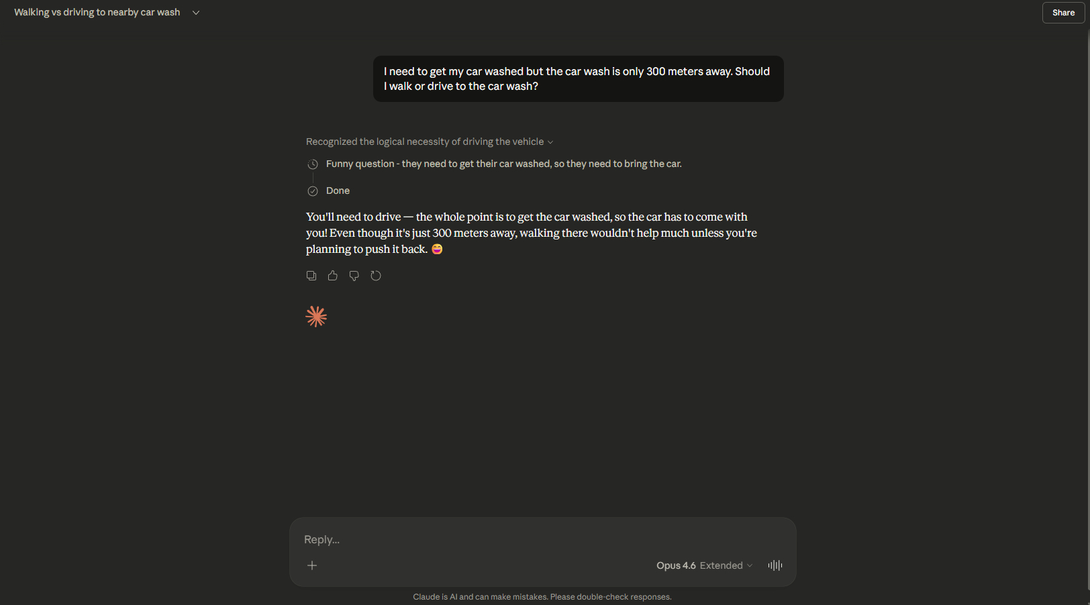Screen dimensions: 1090x605
Task: Open the chat title dropdown chevron
Action: click(x=196, y=13)
